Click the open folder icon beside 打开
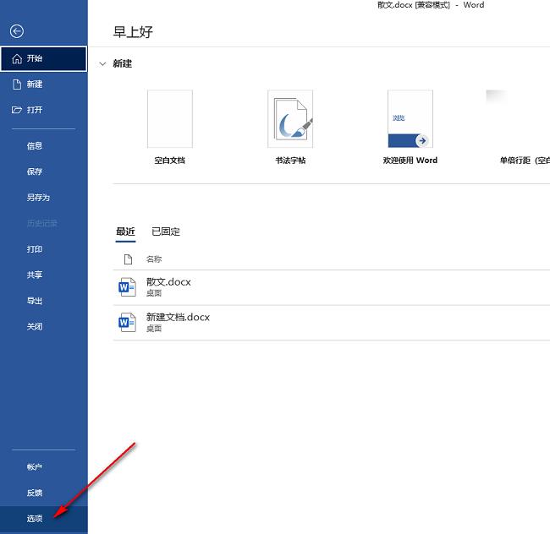 (x=16, y=110)
